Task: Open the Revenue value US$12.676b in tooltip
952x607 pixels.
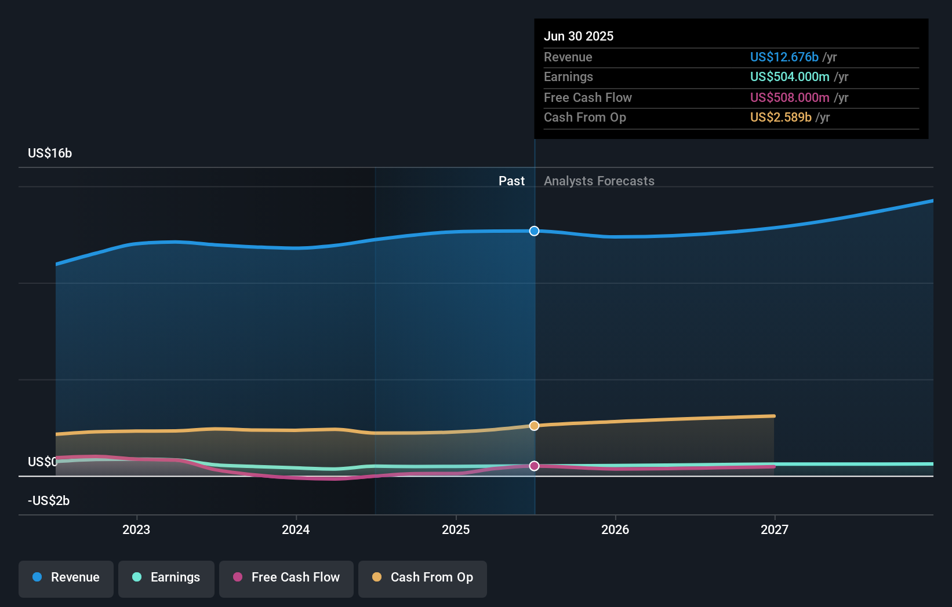Action: [x=784, y=57]
